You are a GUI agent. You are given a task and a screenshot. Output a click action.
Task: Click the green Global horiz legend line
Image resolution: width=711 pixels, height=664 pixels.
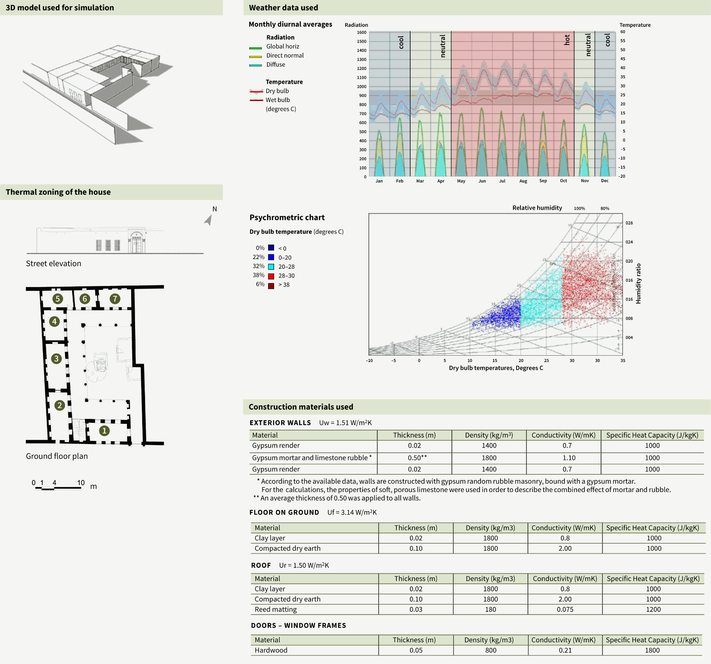(255, 48)
